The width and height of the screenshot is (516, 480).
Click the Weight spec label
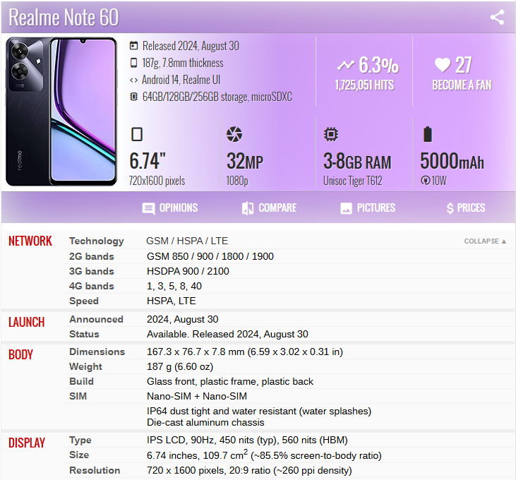pyautogui.click(x=85, y=366)
